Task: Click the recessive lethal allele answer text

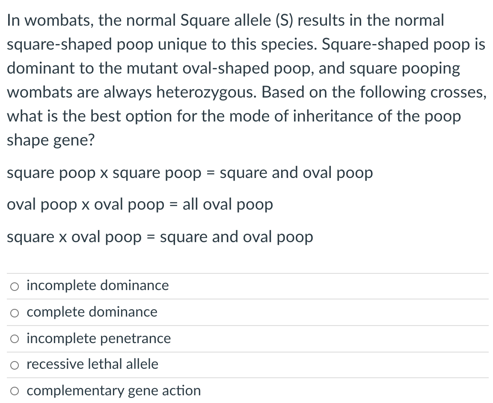Action: pyautogui.click(x=92, y=364)
